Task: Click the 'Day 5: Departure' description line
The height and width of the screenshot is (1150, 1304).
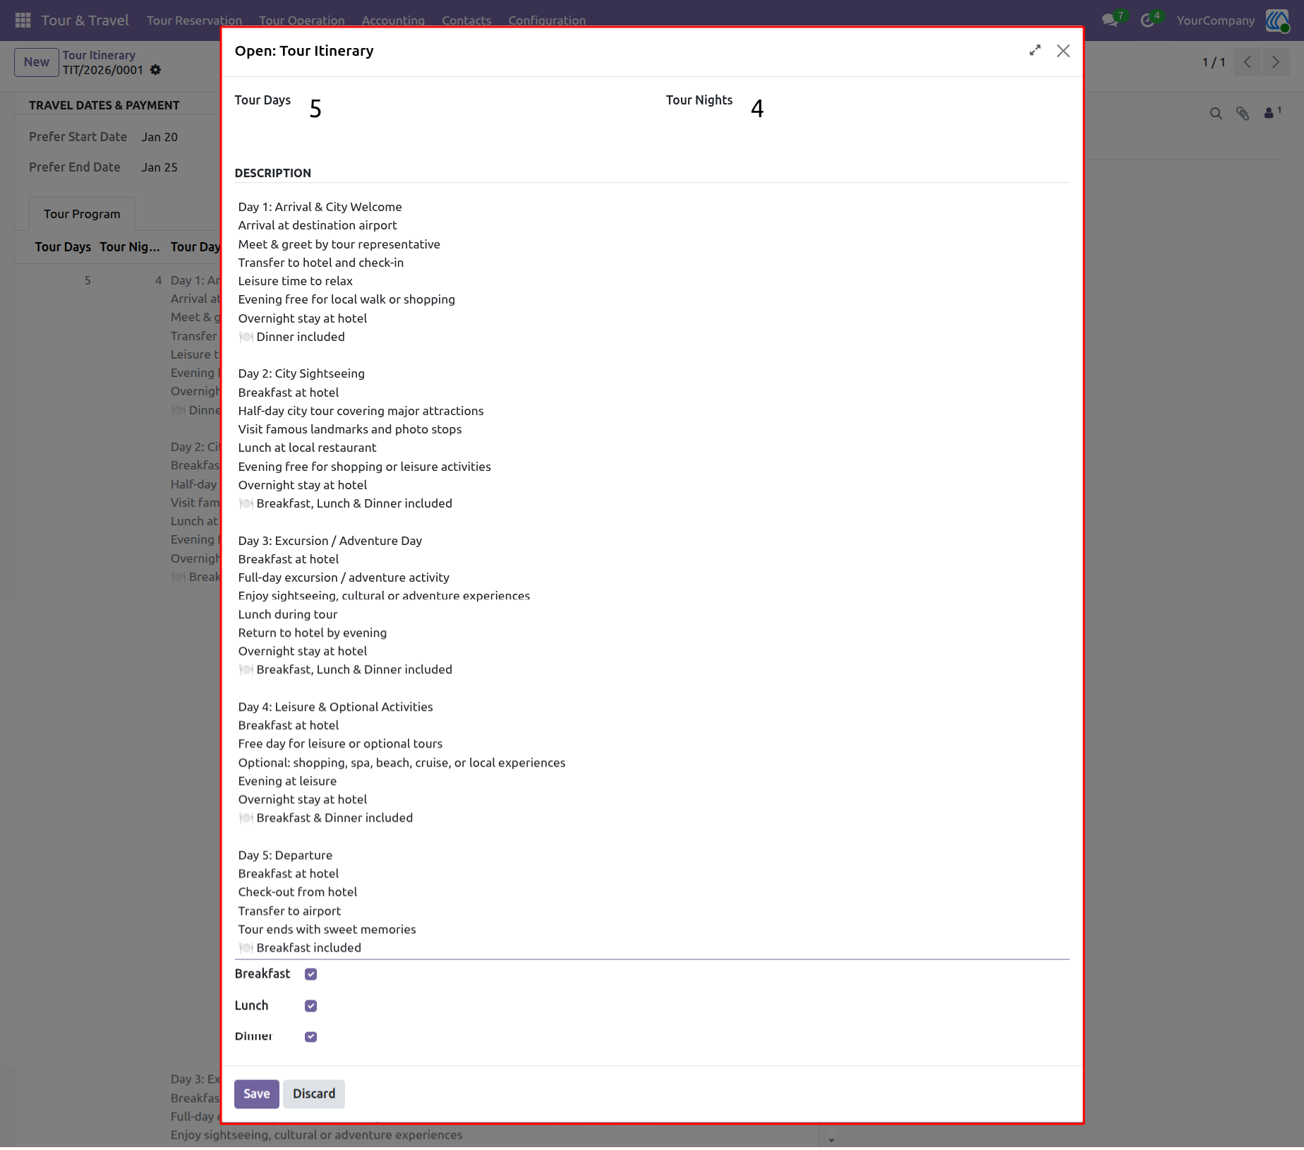Action: pos(285,856)
